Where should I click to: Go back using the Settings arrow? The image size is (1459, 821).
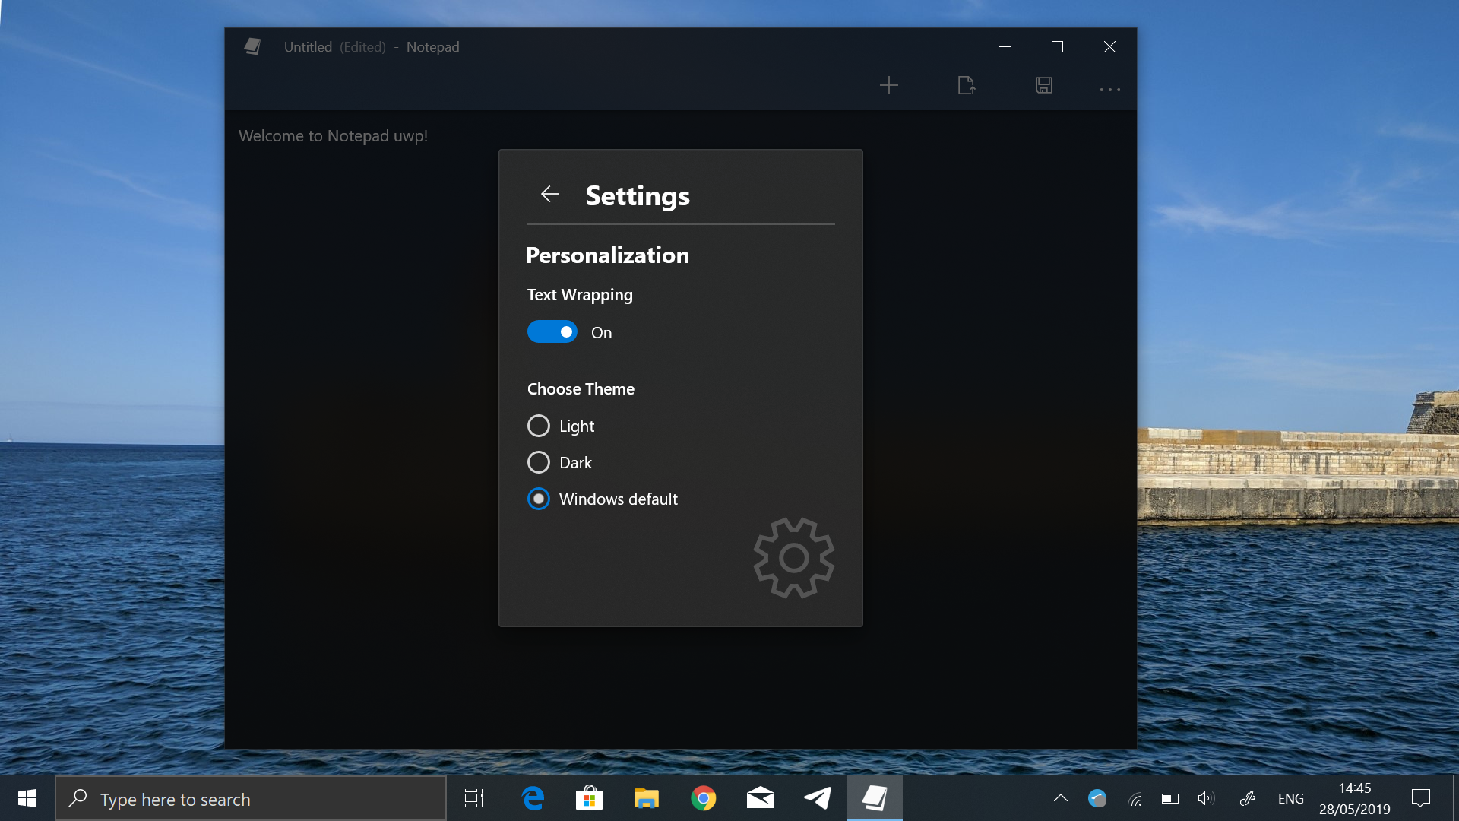pyautogui.click(x=550, y=195)
